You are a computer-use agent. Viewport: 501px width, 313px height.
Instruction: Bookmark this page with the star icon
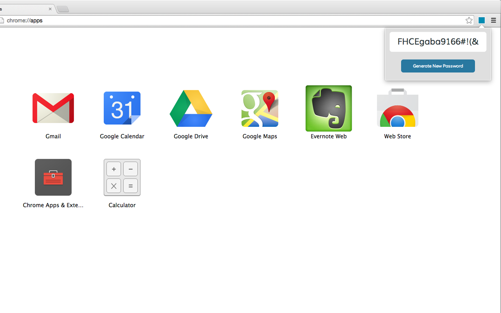[469, 20]
